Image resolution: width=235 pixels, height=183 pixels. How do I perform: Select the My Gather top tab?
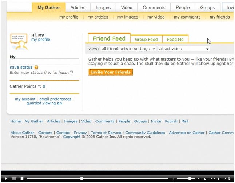(49, 8)
